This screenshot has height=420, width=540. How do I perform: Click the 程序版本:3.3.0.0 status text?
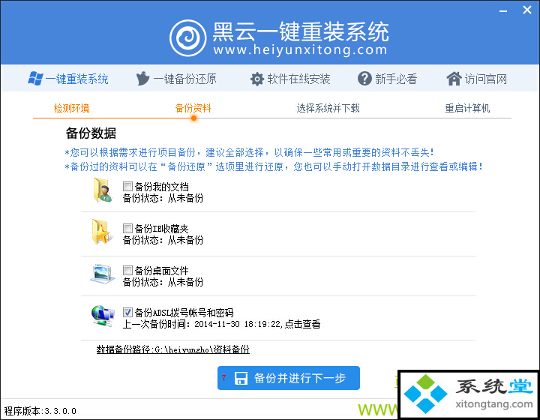click(40, 411)
